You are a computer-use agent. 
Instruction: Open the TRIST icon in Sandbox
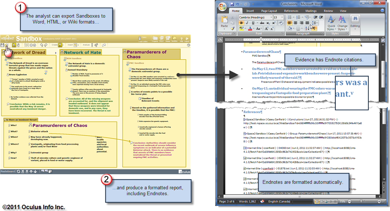pos(162,39)
